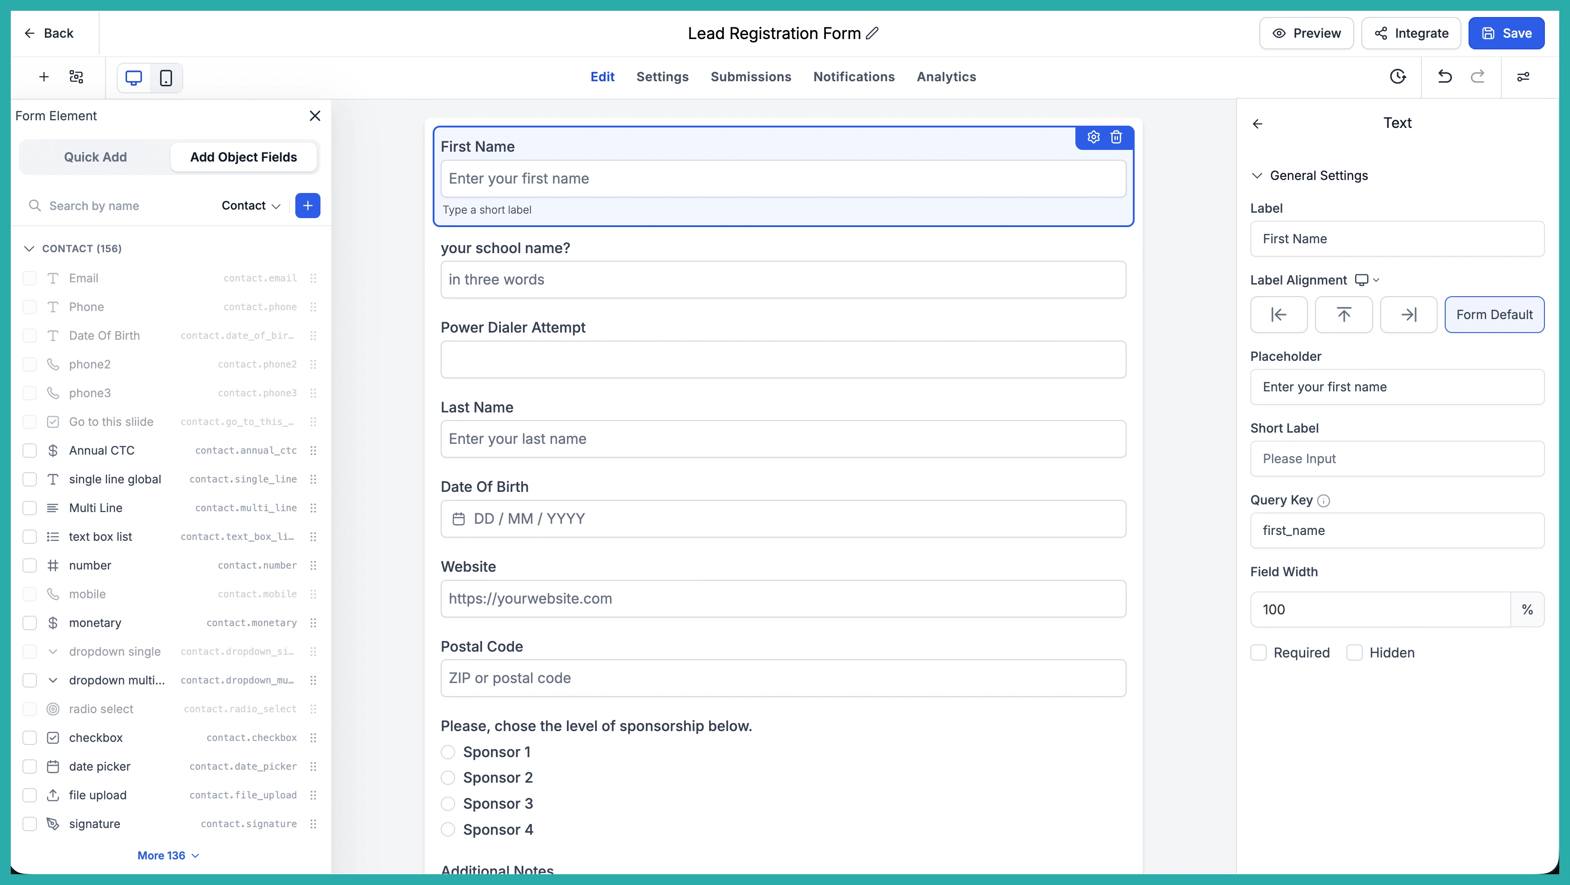Open version history clock icon
The height and width of the screenshot is (885, 1570).
tap(1398, 77)
